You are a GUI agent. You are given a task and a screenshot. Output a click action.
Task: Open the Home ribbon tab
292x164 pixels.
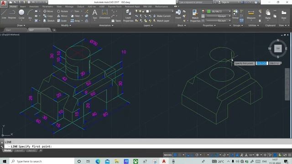(x=13, y=6)
